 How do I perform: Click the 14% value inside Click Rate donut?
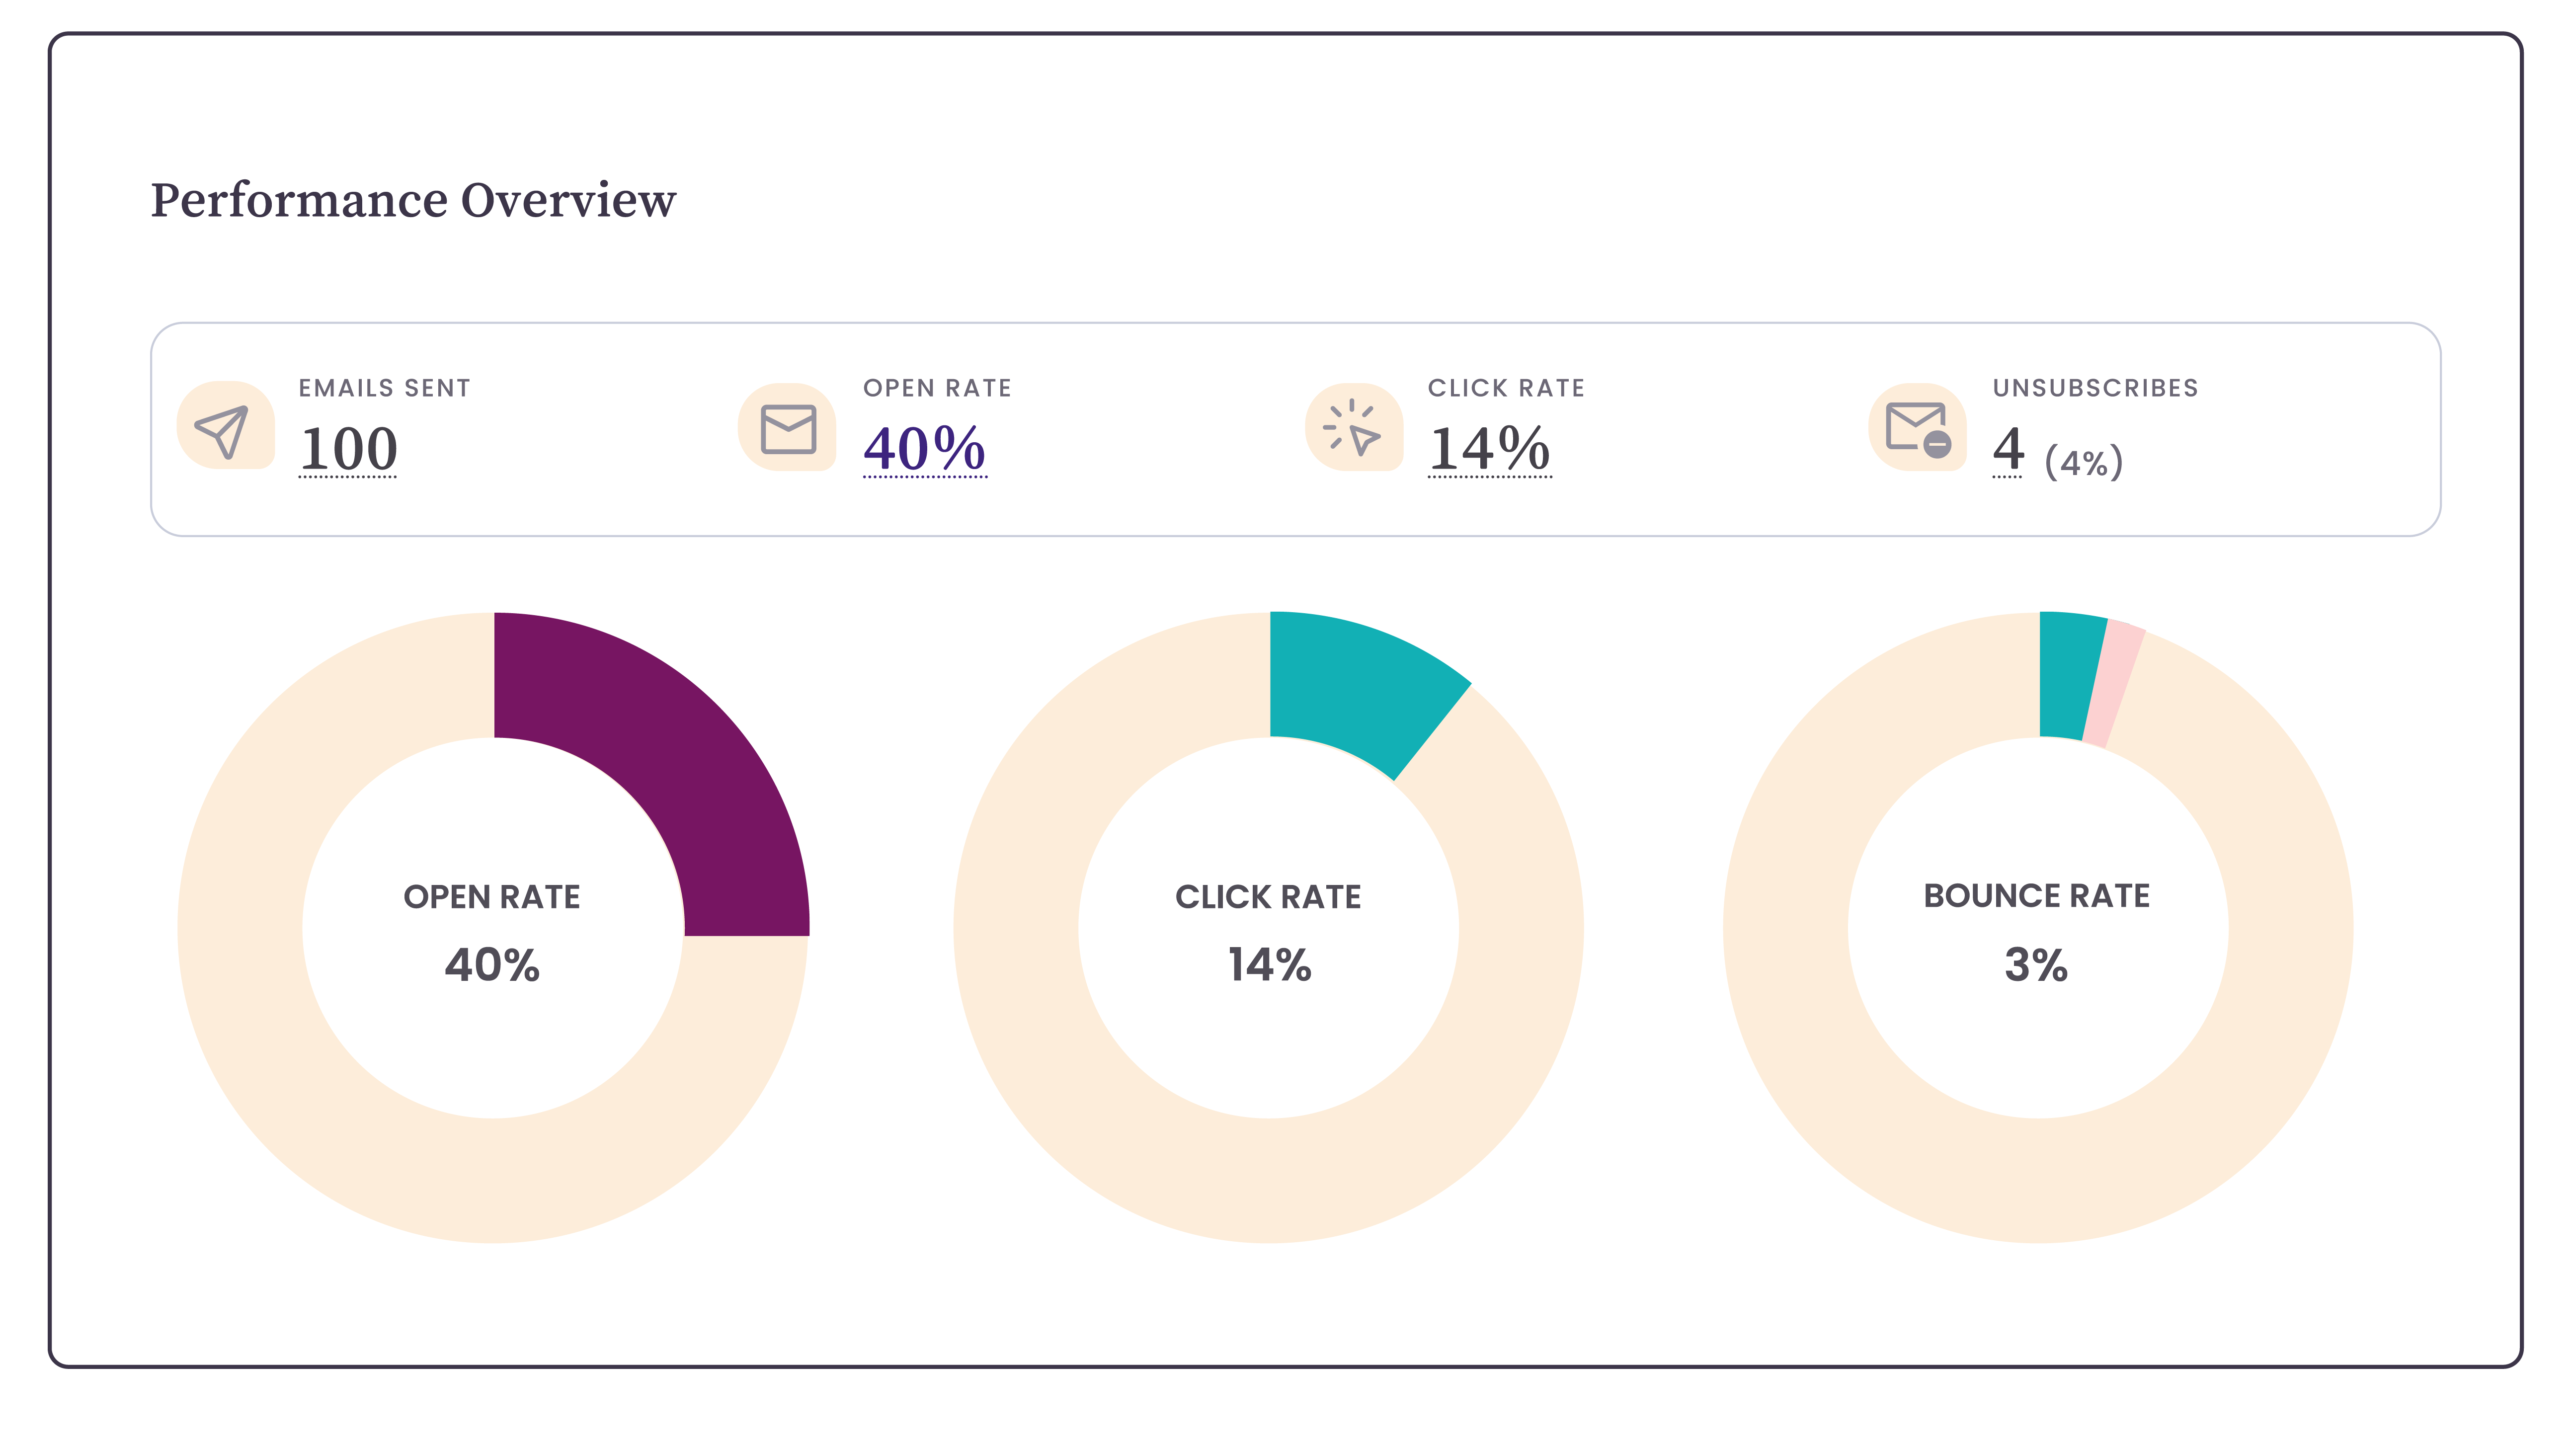click(1269, 965)
